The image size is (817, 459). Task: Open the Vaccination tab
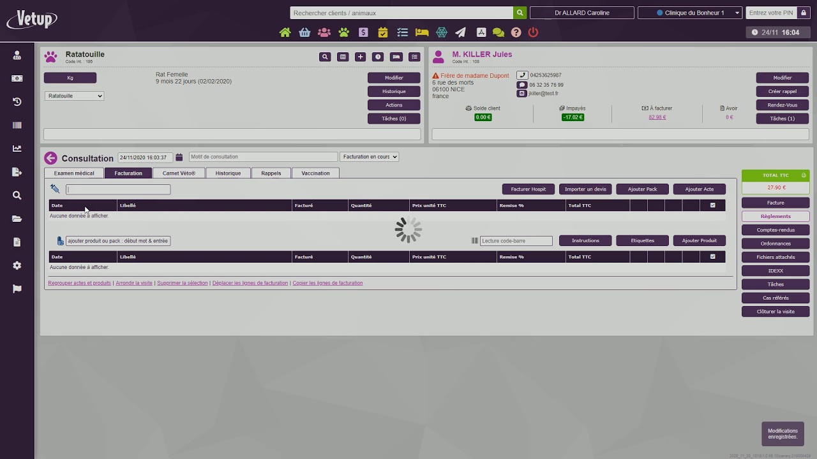click(315, 173)
